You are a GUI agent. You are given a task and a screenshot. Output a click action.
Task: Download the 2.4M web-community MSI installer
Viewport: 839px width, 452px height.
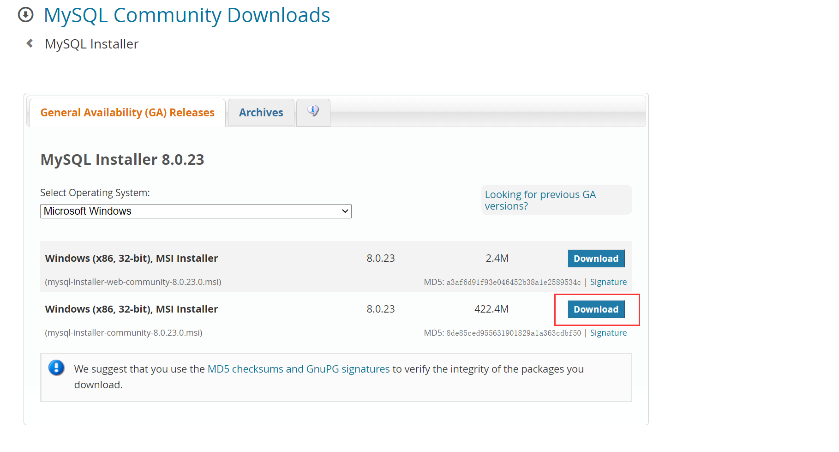(x=596, y=259)
